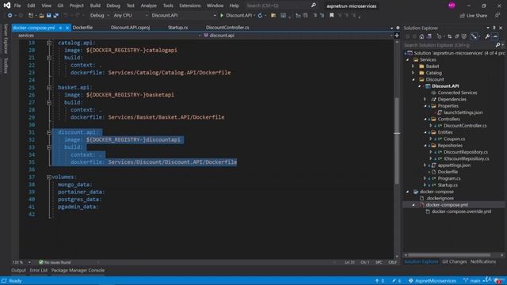Open the Error List panel tab
This screenshot has width=507, height=285.
tap(39, 270)
